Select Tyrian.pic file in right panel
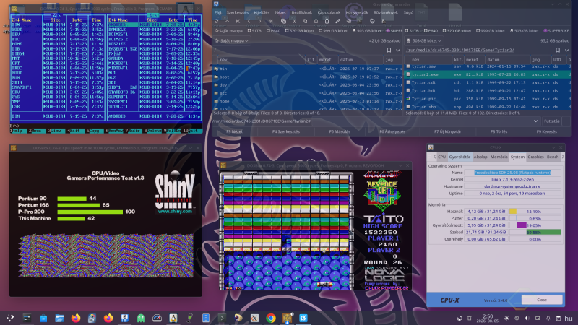This screenshot has width=578, height=325. pyautogui.click(x=488, y=99)
